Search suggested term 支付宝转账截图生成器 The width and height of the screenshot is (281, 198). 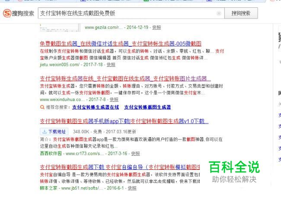147,107
